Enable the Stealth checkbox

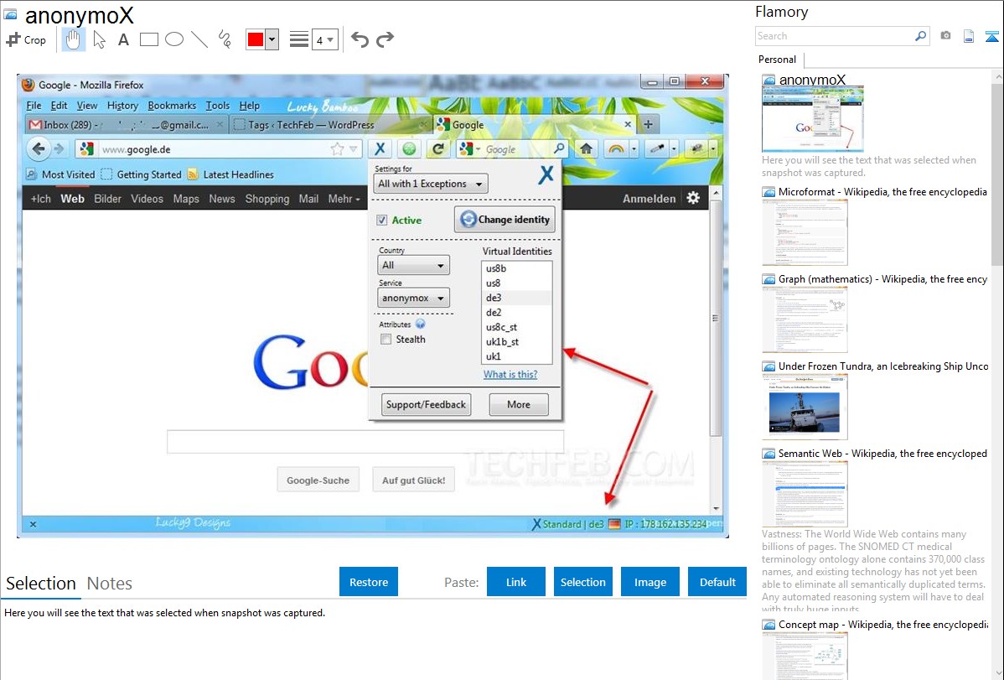(x=386, y=339)
